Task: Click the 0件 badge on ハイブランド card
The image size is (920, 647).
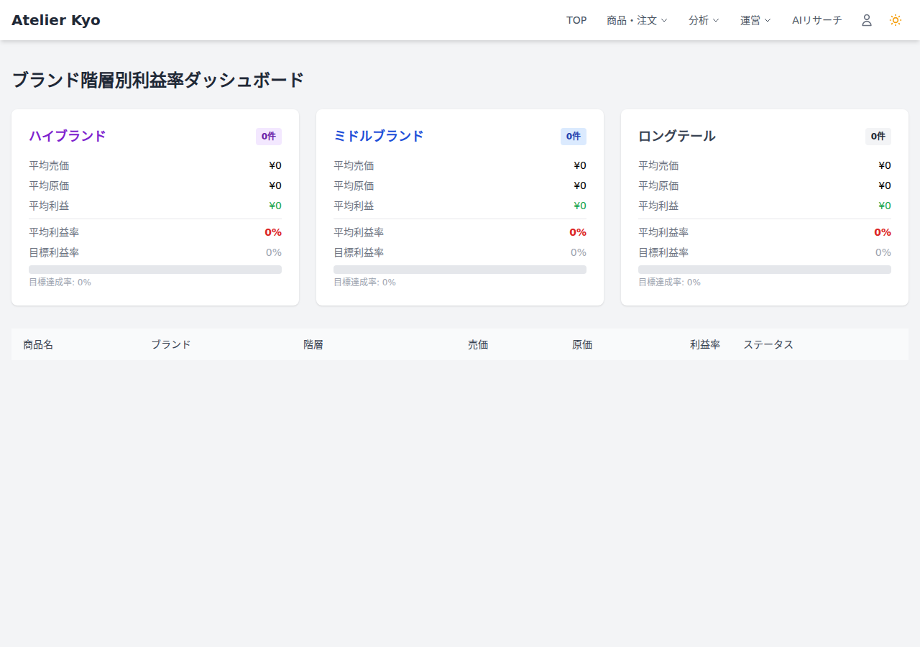Action: tap(269, 137)
